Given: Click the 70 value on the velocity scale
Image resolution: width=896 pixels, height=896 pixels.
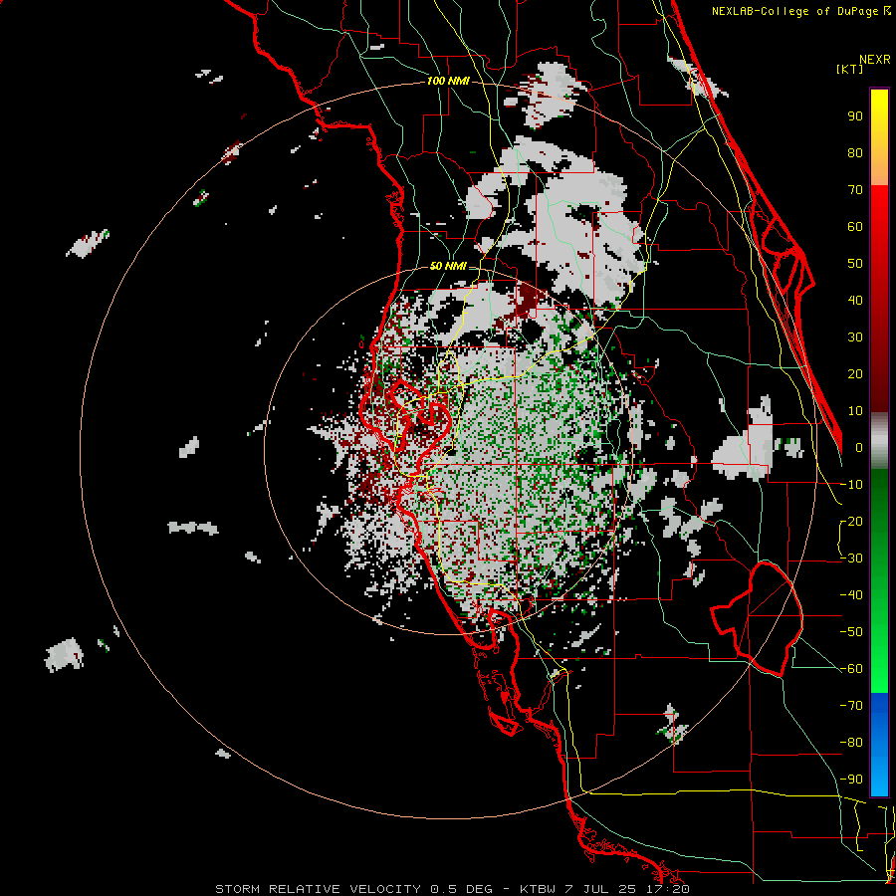Looking at the screenshot, I should tap(855, 190).
